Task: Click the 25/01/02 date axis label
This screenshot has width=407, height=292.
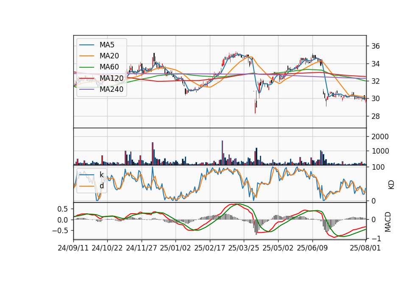Action: (176, 248)
